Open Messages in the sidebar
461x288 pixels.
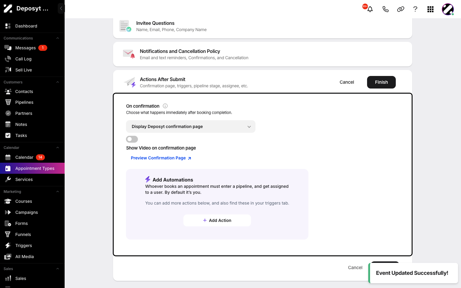click(x=32, y=48)
